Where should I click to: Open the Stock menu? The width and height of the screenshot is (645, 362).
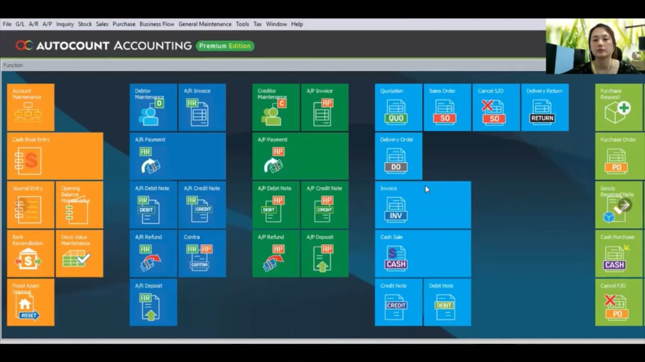(85, 24)
